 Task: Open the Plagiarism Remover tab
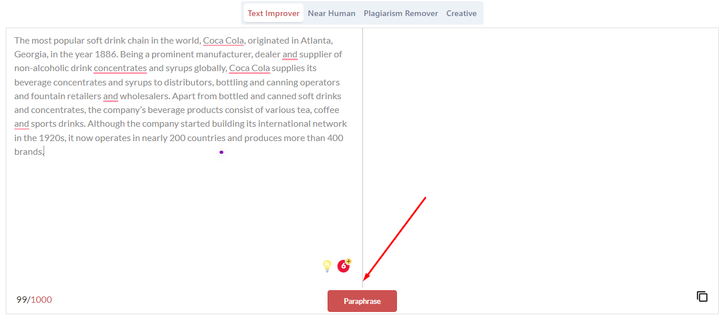(x=400, y=13)
